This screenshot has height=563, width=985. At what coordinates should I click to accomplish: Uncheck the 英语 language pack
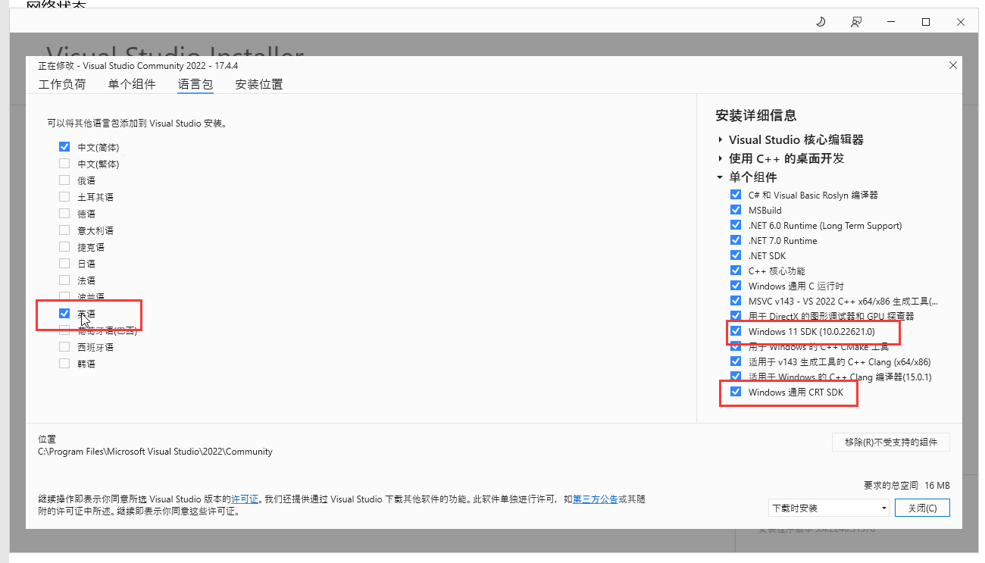tap(64, 314)
